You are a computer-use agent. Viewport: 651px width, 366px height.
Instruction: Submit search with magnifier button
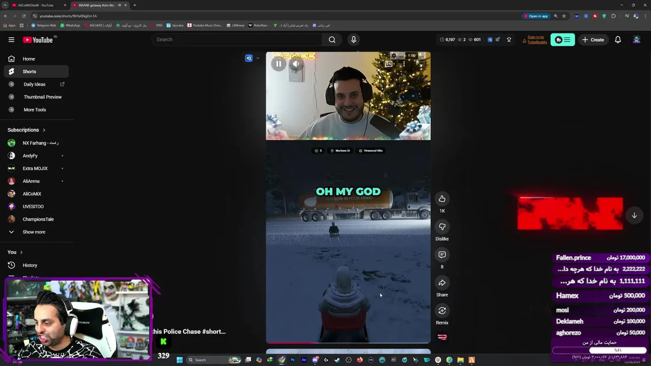(x=332, y=40)
